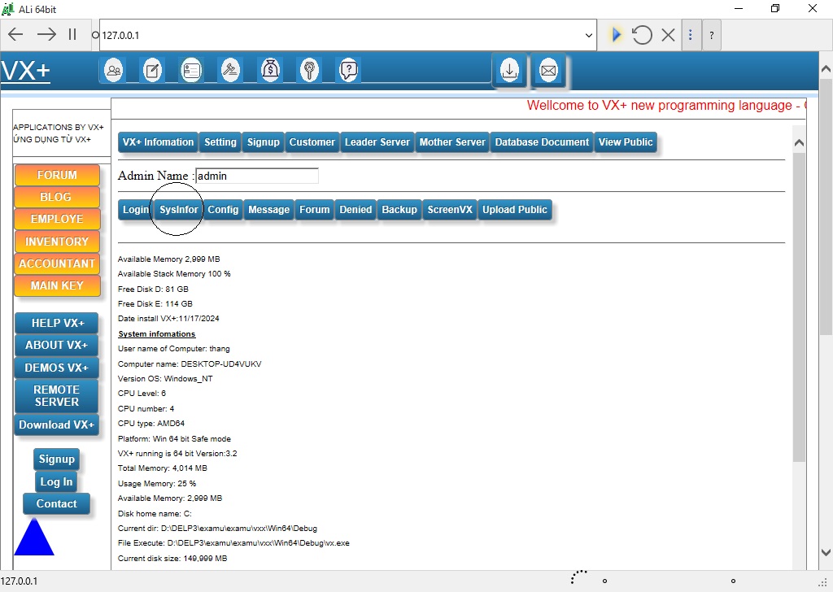The height and width of the screenshot is (592, 833).
Task: Select the circled SysInfor tab
Action: pos(178,210)
